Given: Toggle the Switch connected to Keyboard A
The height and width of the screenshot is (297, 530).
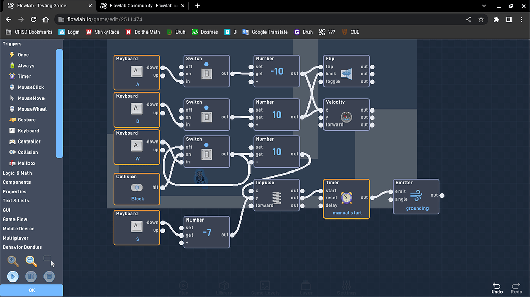Looking at the screenshot, I should (x=207, y=74).
